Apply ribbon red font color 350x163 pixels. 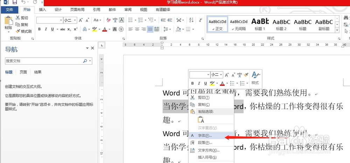pos(104,29)
